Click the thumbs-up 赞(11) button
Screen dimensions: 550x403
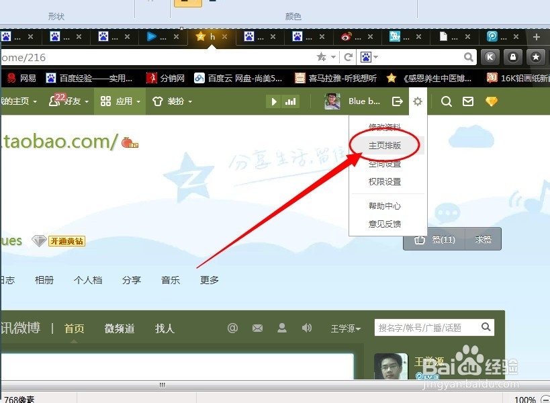[x=434, y=240]
